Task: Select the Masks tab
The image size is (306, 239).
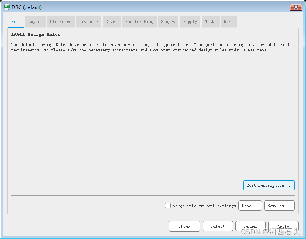Action: point(210,22)
